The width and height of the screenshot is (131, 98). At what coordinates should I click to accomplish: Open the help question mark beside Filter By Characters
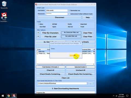point(38,33)
